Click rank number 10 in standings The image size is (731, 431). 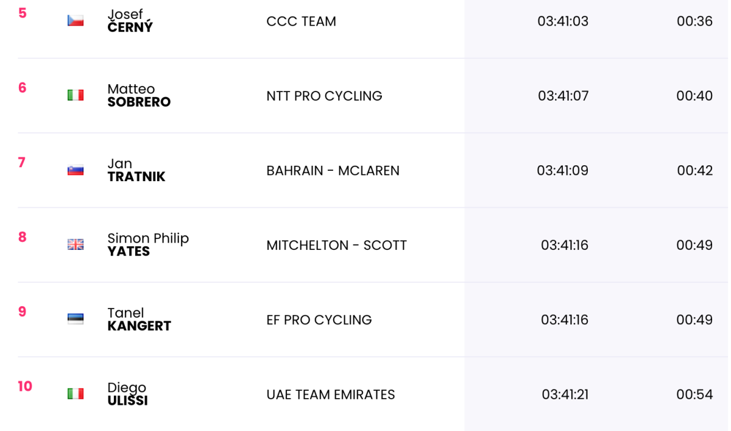(25, 386)
